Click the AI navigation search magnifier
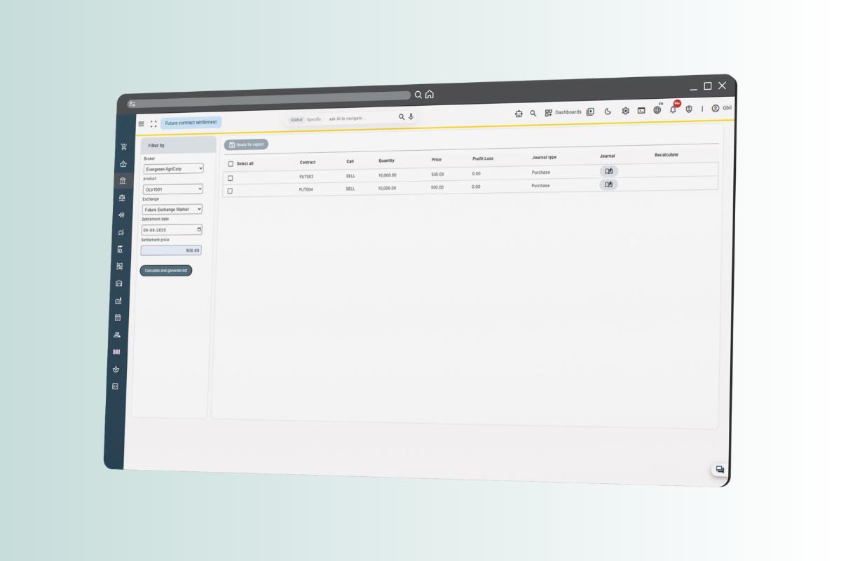This screenshot has width=841, height=561. coord(402,117)
